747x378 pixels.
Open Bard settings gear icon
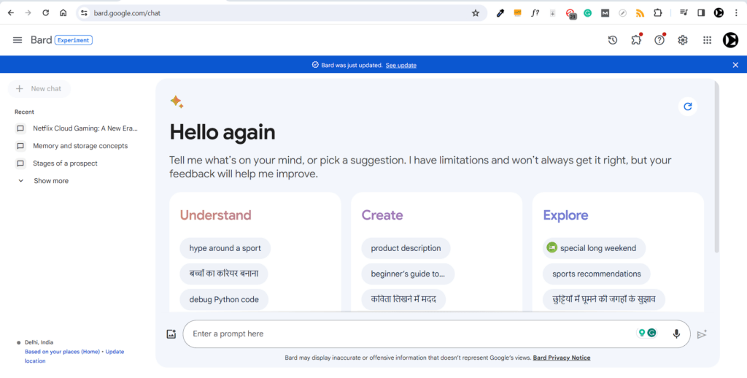[x=683, y=40]
